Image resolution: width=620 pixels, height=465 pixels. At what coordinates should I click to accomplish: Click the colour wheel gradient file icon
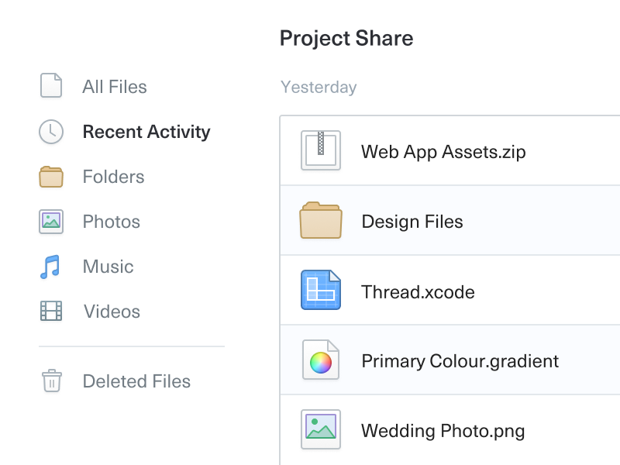point(321,360)
